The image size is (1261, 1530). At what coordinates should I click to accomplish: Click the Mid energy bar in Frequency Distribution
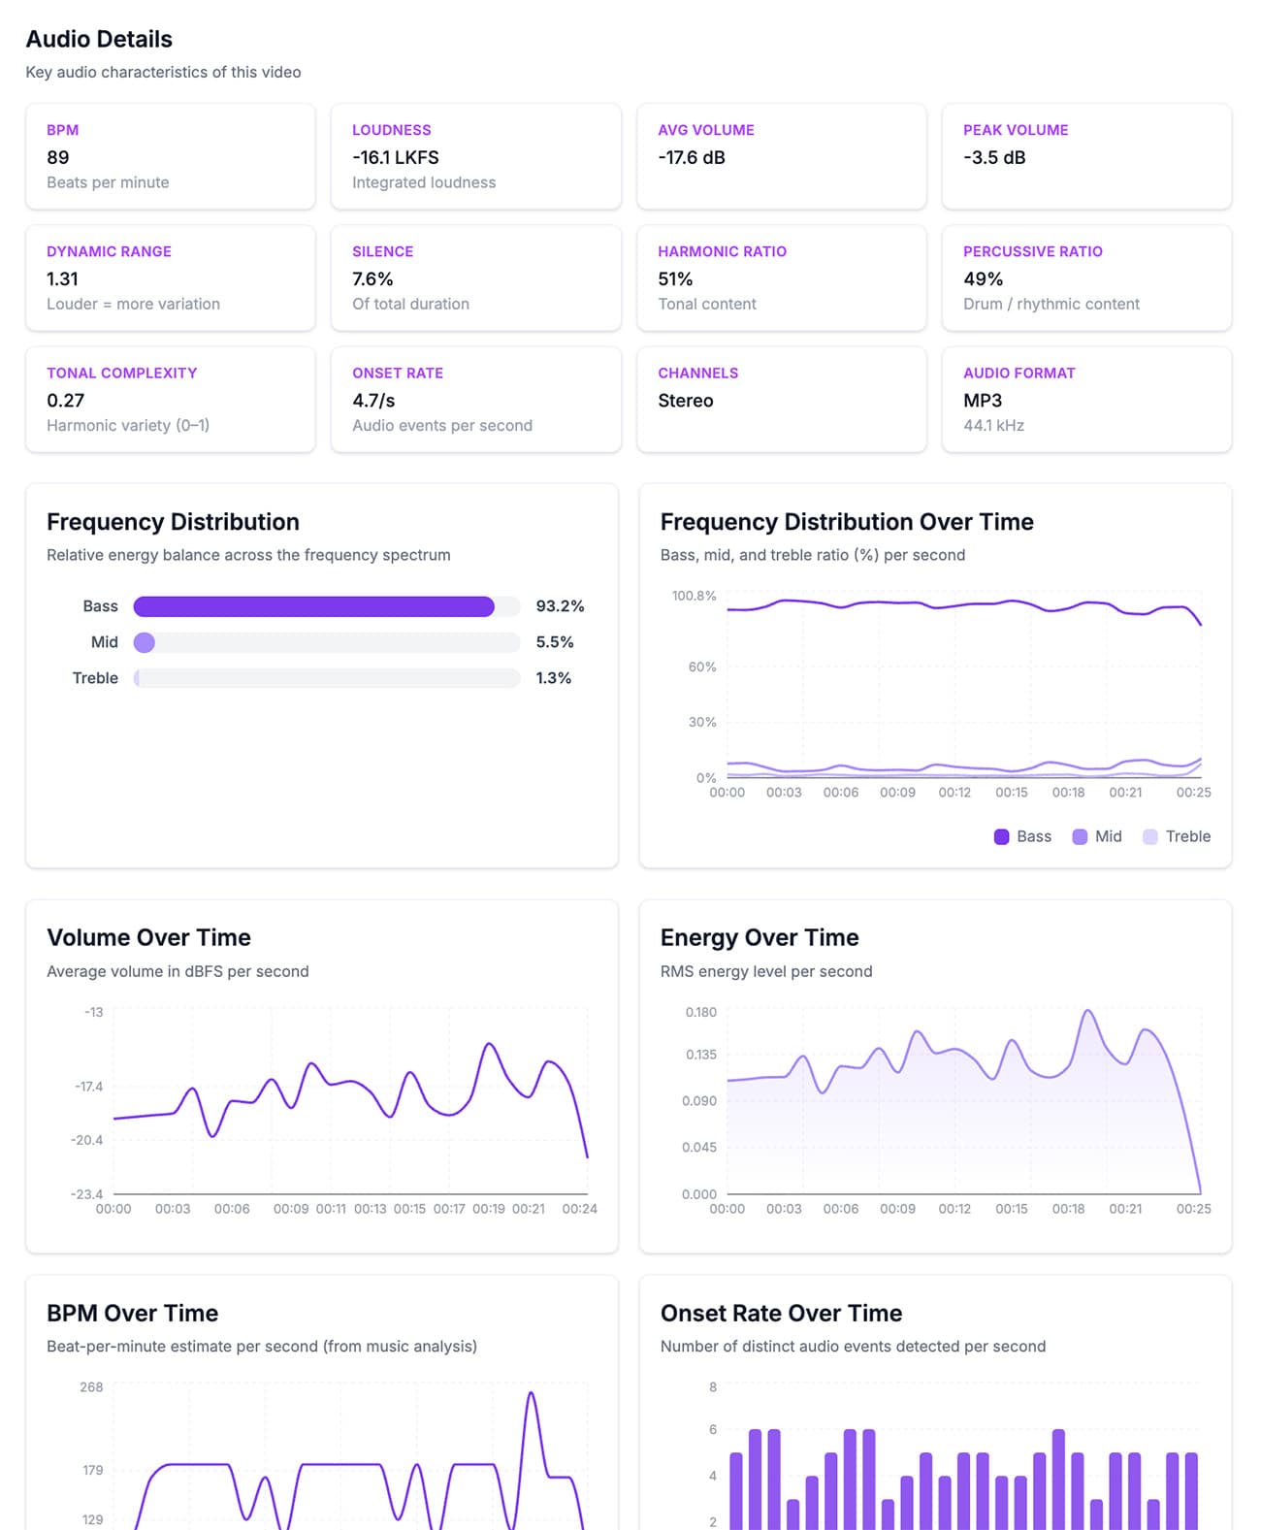145,642
